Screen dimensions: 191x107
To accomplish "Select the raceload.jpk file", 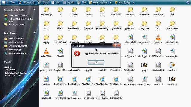I will [158, 67].
